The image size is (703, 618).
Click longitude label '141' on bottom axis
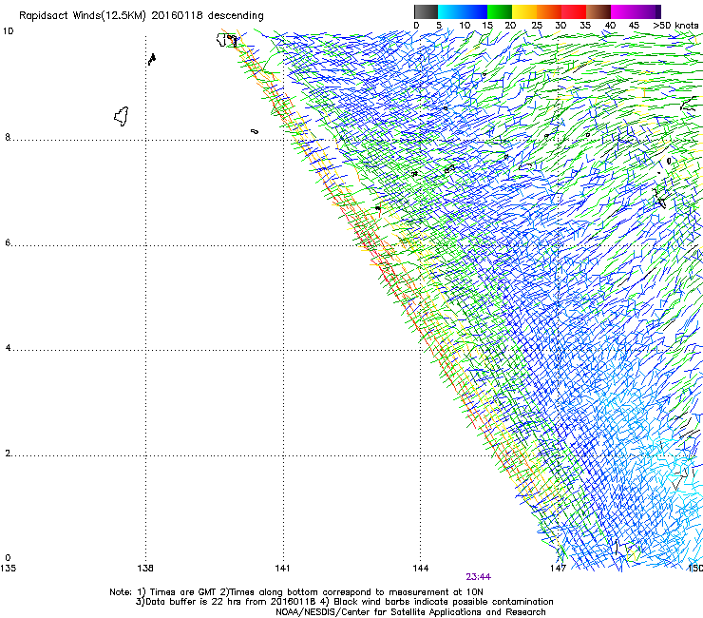tap(282, 569)
